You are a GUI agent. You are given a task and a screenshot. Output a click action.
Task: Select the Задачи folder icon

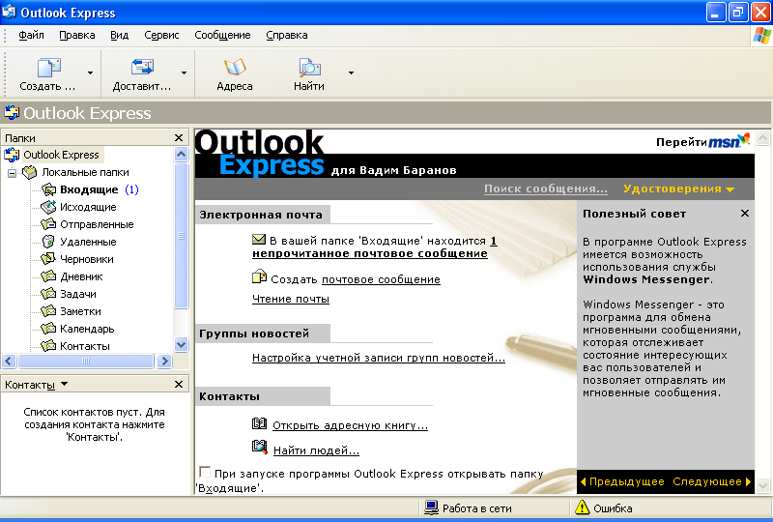pos(48,294)
